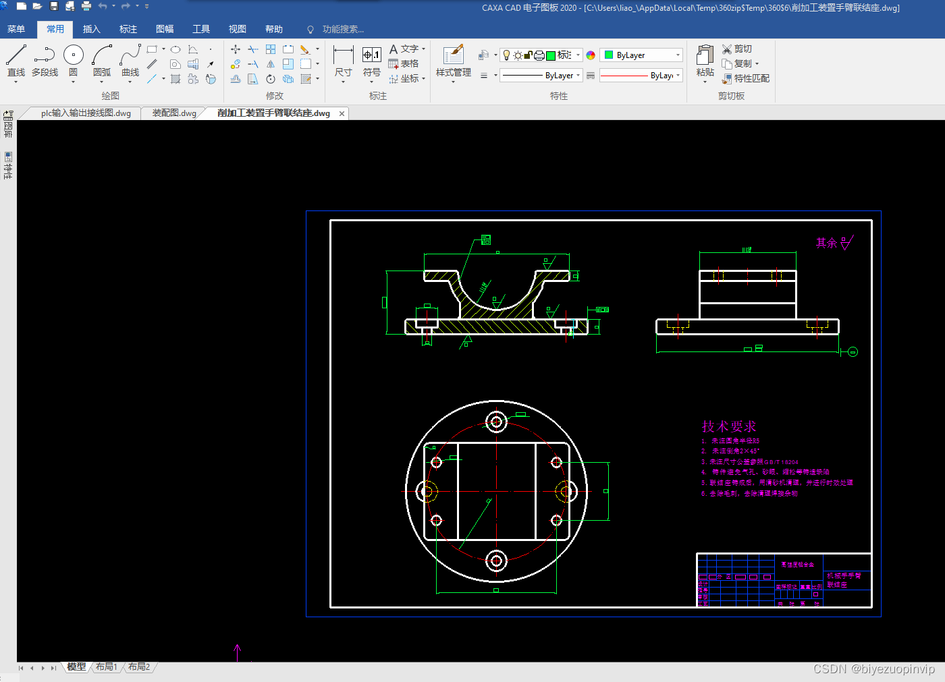Click the green layer color swatch
Viewport: 945px width, 682px height.
[551, 55]
